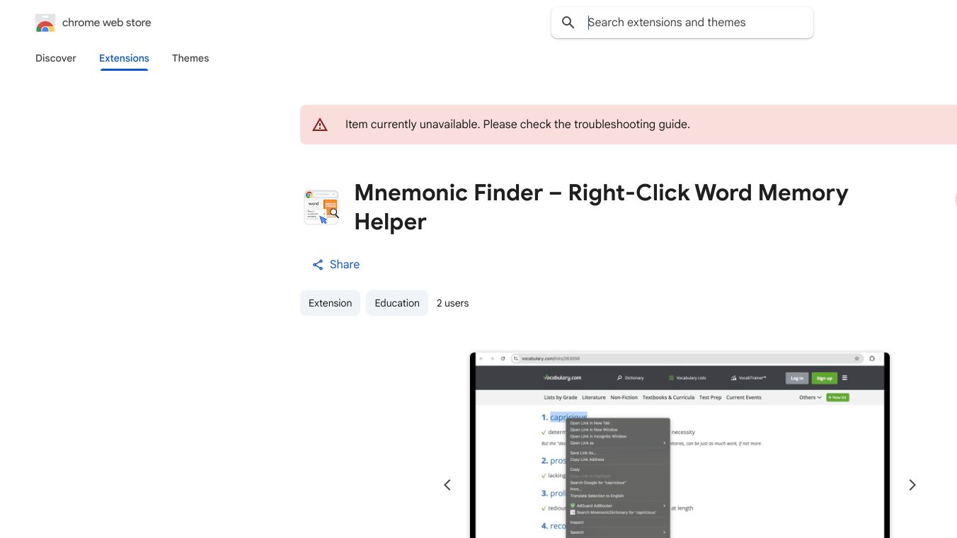The image size is (957, 538).
Task: Switch to the Discover tab
Action: (56, 58)
